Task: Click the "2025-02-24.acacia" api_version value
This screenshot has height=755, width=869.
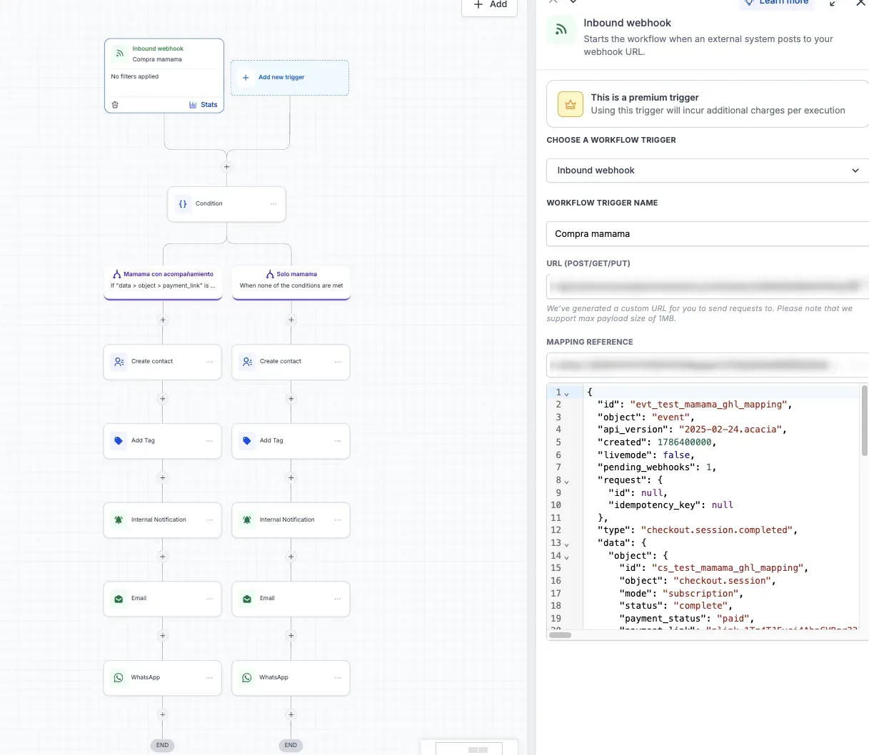Action: click(730, 430)
